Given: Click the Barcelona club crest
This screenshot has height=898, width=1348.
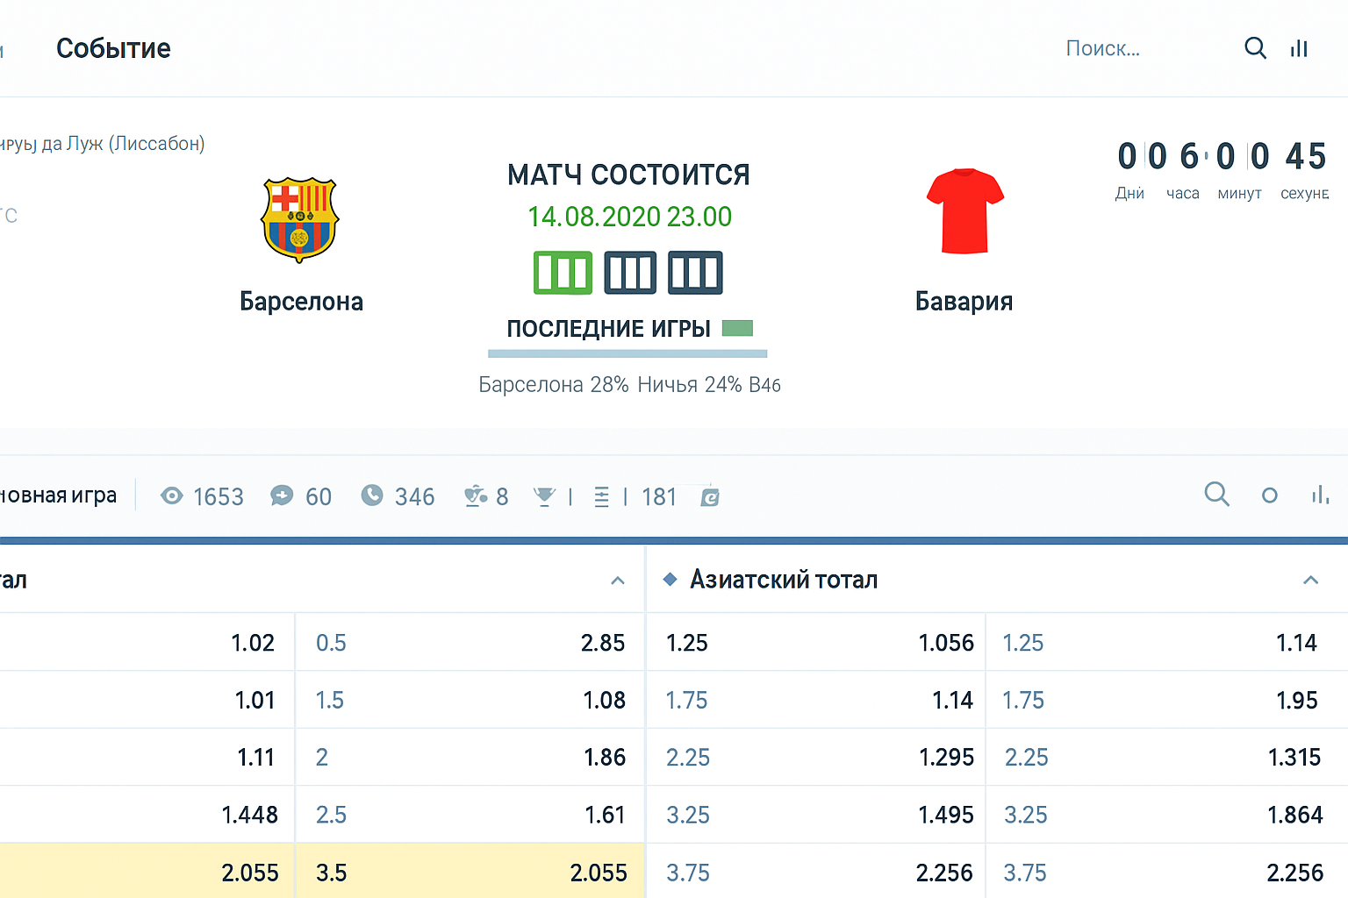Looking at the screenshot, I should pyautogui.click(x=299, y=219).
